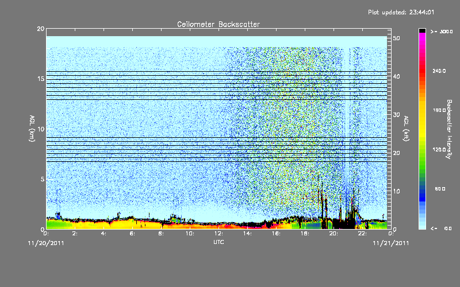The image size is (460, 287).
Task: Click the '40' tick on the kft axis
Action: pyautogui.click(x=397, y=76)
